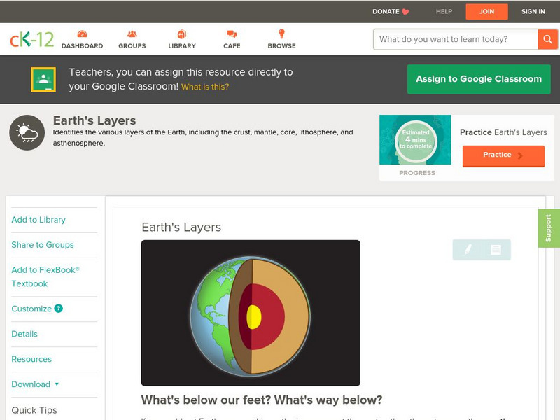This screenshot has width=560, height=420.
Task: Click Assign to Google Classroom button
Action: pyautogui.click(x=479, y=79)
